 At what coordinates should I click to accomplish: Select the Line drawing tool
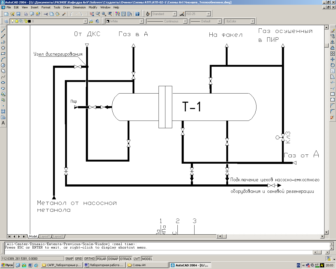point(3,30)
